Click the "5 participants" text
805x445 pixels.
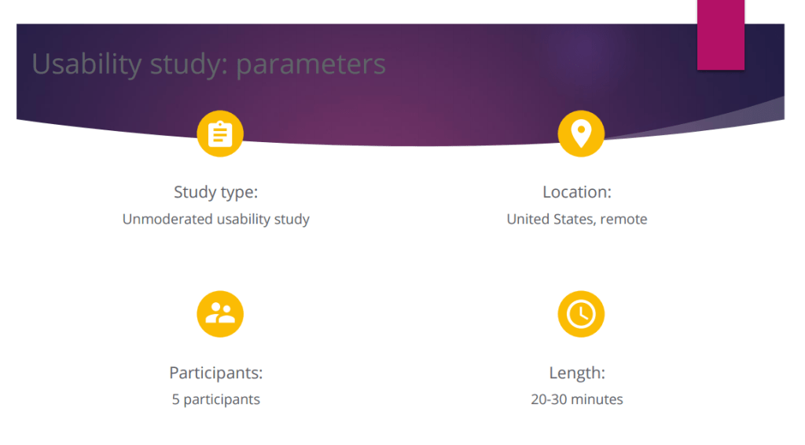[x=215, y=399]
